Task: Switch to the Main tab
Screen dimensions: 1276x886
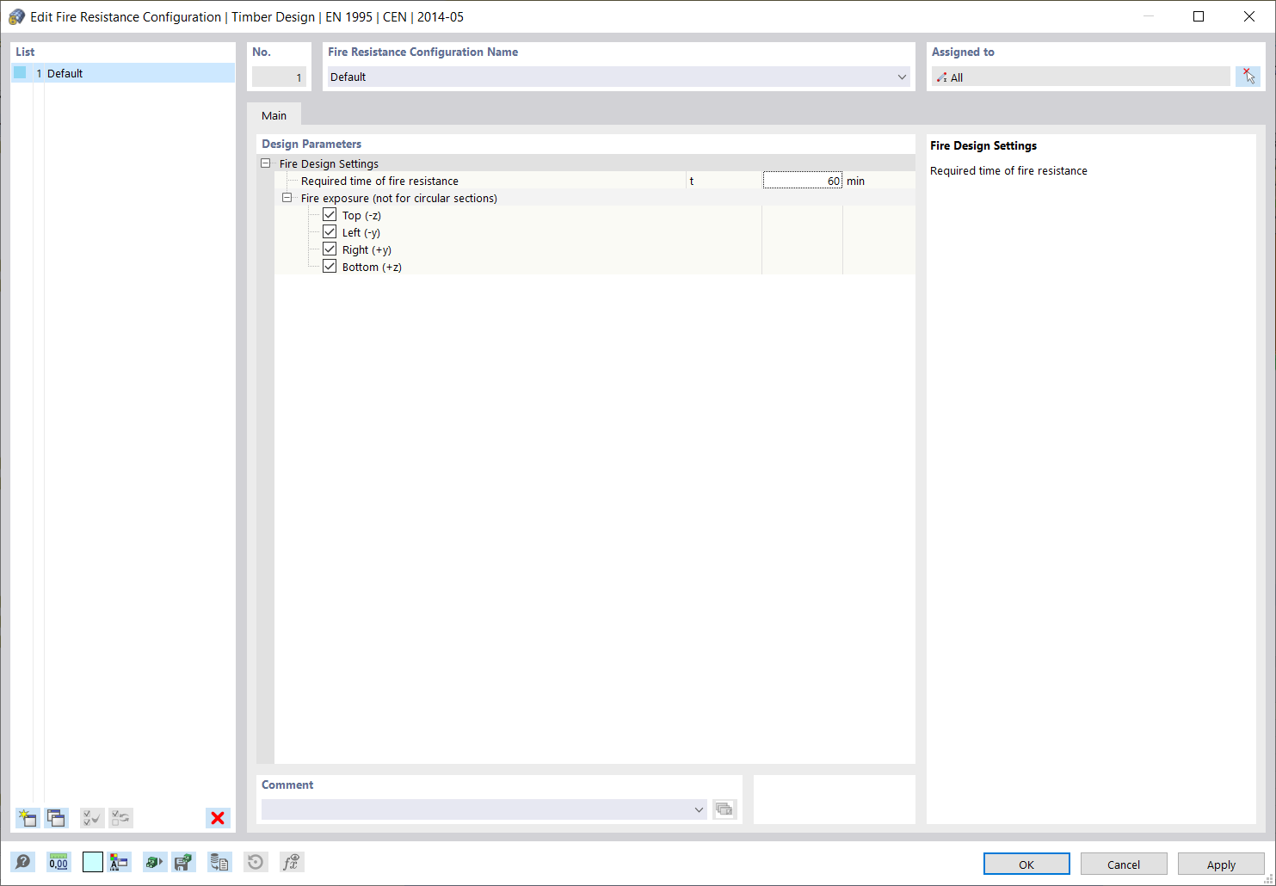Action: [x=274, y=114]
